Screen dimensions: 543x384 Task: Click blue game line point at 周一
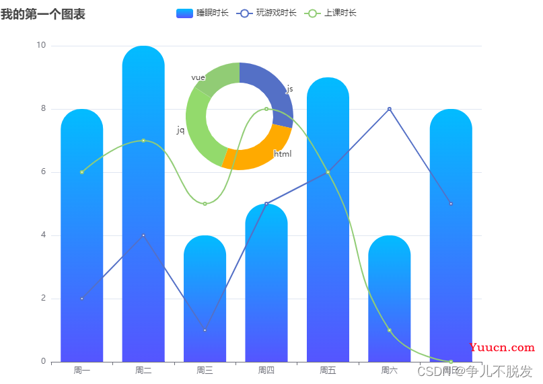click(x=81, y=299)
